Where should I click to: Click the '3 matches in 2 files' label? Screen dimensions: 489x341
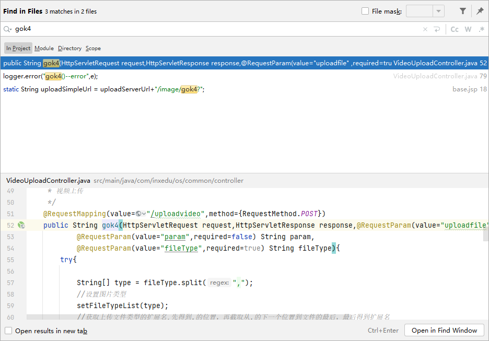coord(71,11)
